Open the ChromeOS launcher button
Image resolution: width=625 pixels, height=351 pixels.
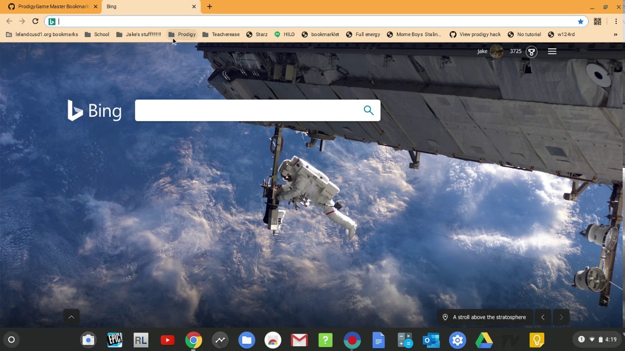pos(12,340)
